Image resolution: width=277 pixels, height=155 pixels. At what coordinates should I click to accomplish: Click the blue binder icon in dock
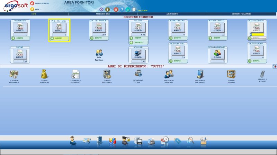tap(99, 141)
